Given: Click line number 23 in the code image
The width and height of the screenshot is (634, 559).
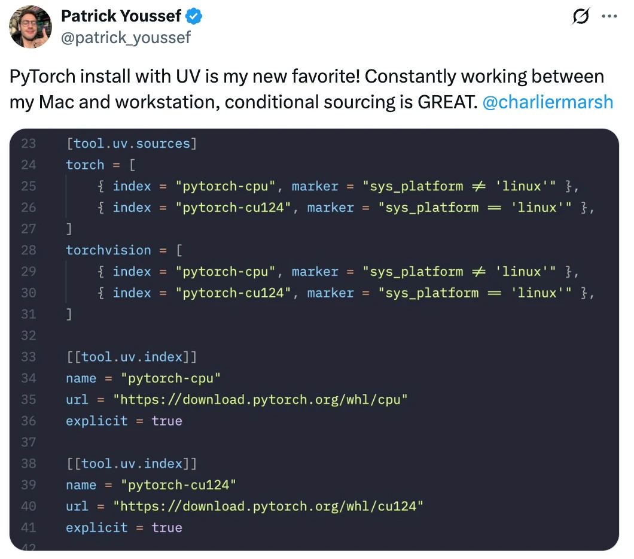Looking at the screenshot, I should click(28, 144).
